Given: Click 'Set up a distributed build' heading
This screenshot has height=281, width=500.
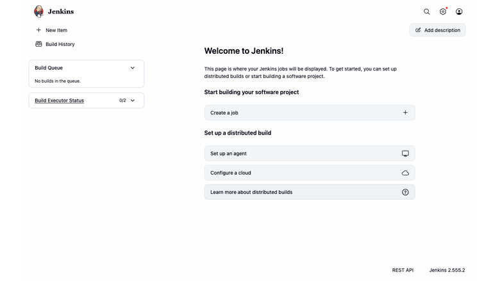Looking at the screenshot, I should pos(238,133).
